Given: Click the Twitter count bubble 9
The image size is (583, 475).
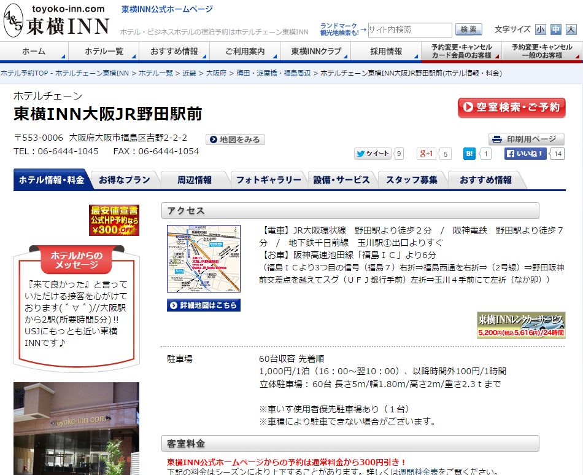Looking at the screenshot, I should point(398,154).
